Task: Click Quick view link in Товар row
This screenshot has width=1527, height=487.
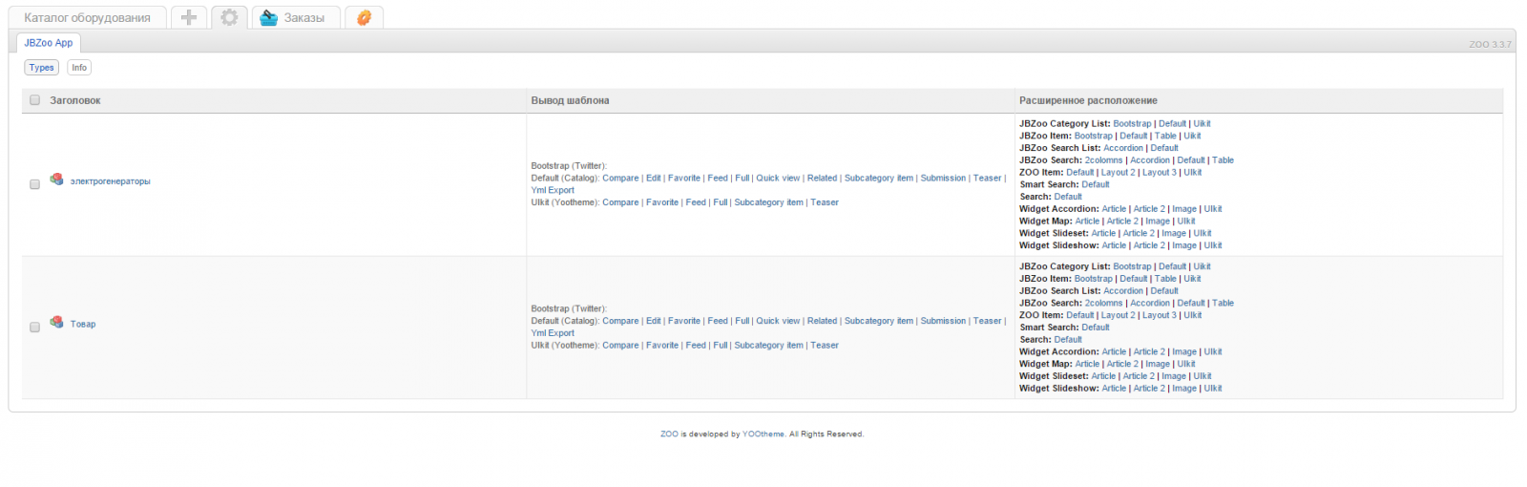Action: (778, 321)
